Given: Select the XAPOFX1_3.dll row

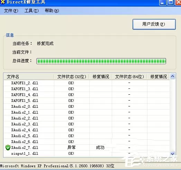Looking at the screenshot, I should tap(87, 89).
